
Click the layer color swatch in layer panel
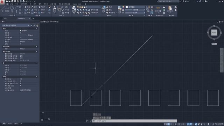point(85,7)
